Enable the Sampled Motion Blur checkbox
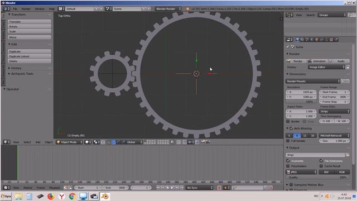The image size is (357, 201). tap(291, 185)
